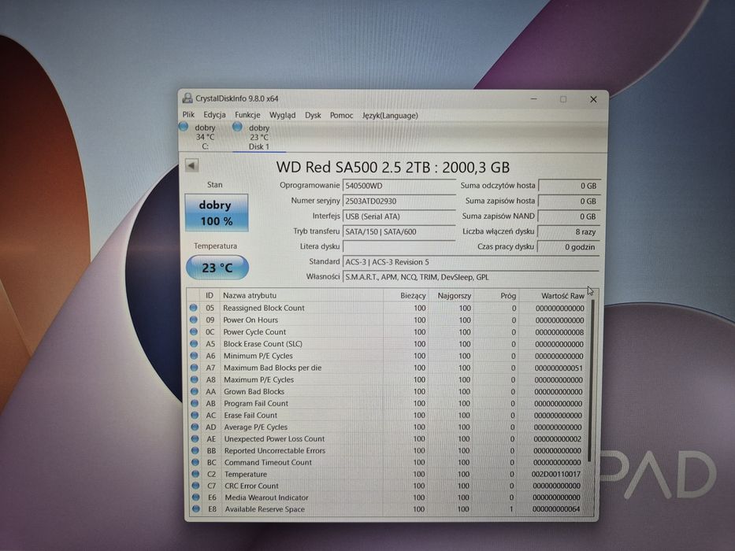Image resolution: width=735 pixels, height=551 pixels.
Task: Click the Nazwa atrybutu column header
Action: [302, 295]
